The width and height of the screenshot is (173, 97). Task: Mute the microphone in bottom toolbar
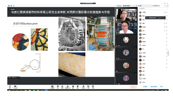[x=10, y=87]
